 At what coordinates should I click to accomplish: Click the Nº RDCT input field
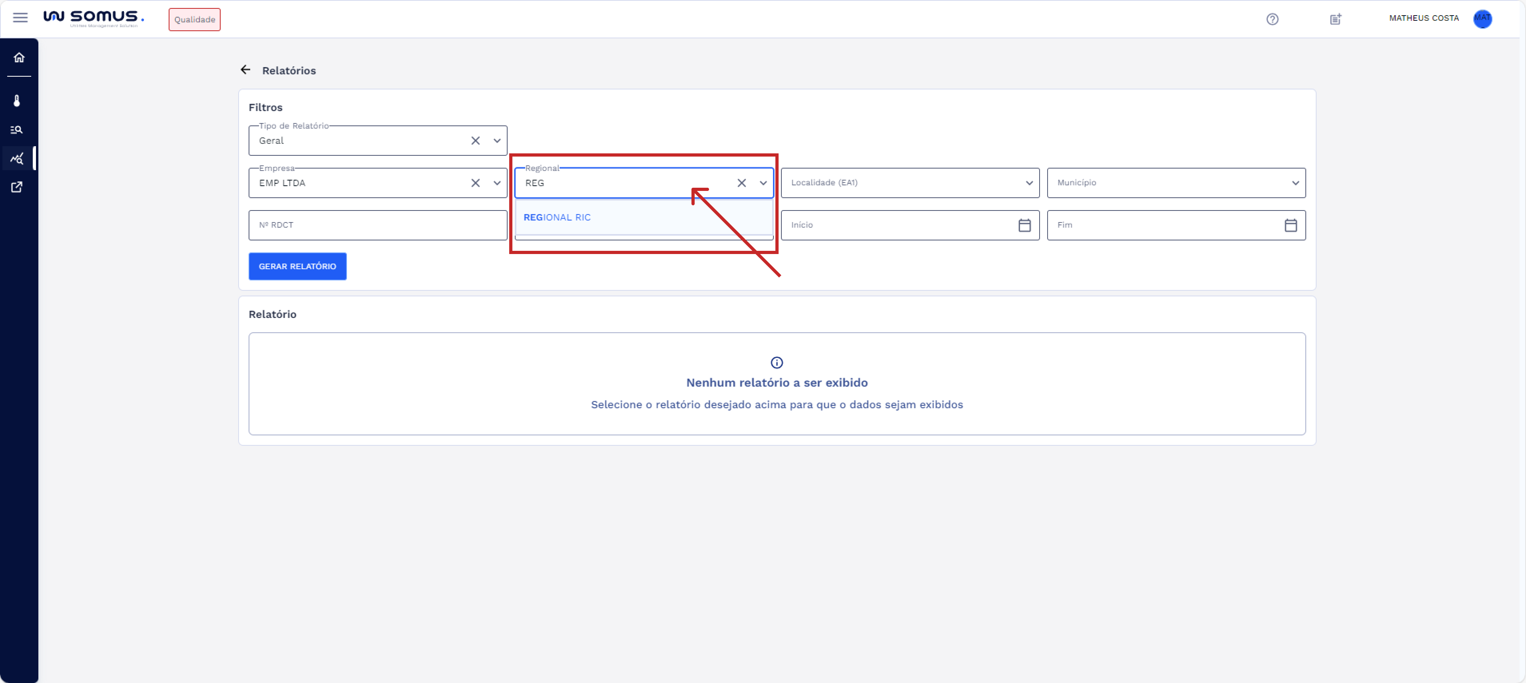[377, 225]
